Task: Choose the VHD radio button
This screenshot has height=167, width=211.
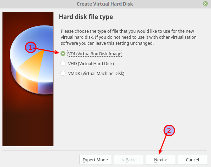Action: [x=63, y=64]
